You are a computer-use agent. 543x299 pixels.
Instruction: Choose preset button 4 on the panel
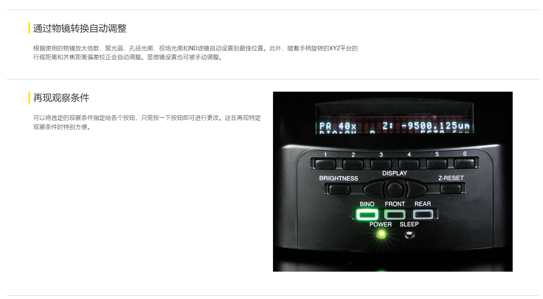pyautogui.click(x=409, y=164)
